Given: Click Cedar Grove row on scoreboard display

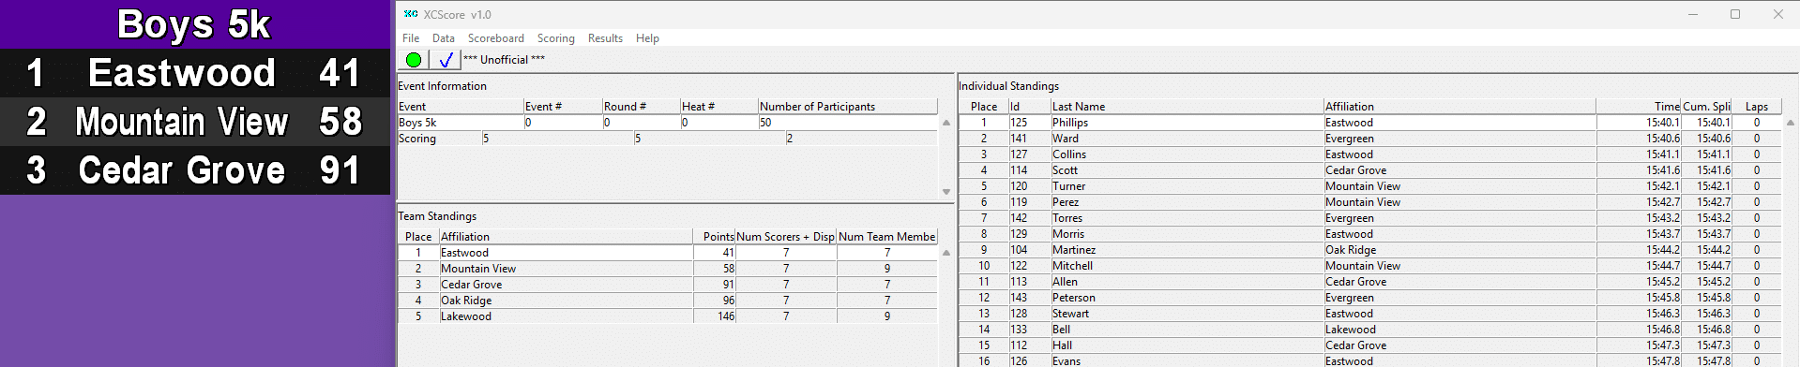Looking at the screenshot, I should 195,170.
